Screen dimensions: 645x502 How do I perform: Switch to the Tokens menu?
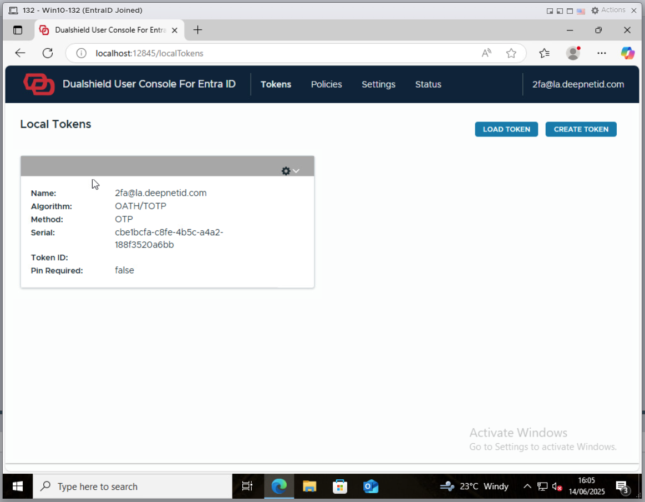[x=276, y=84]
